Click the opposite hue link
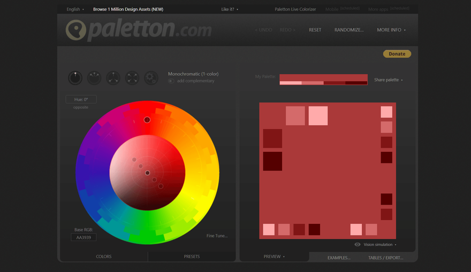471x272 pixels. click(81, 107)
